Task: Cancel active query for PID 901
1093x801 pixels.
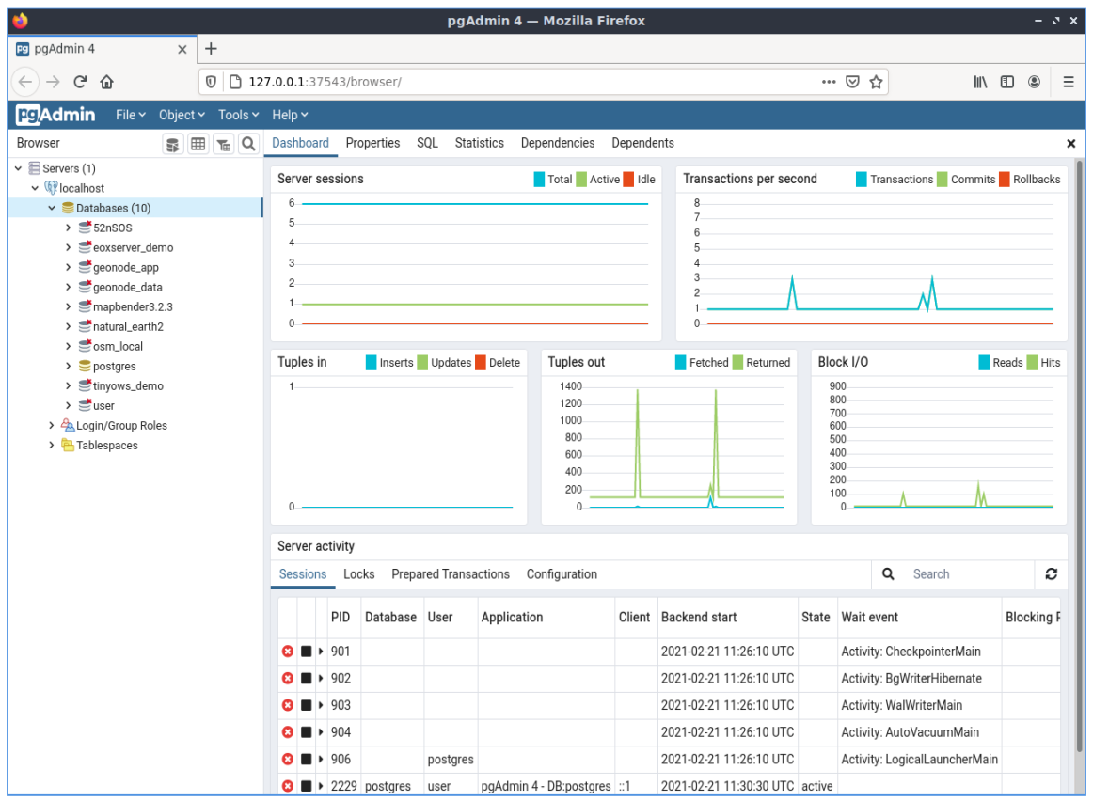Action: click(306, 652)
